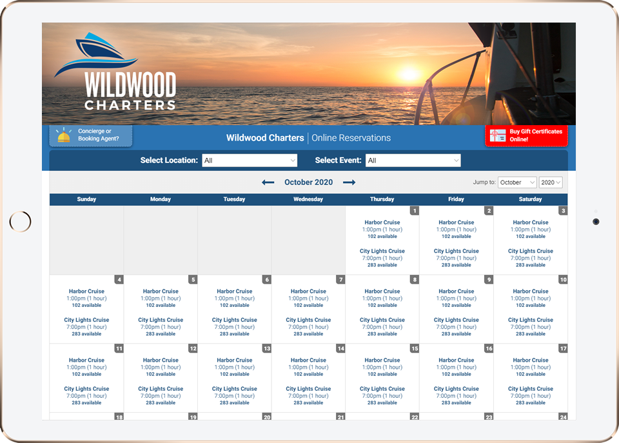Click the date badge for October 15

coord(415,348)
